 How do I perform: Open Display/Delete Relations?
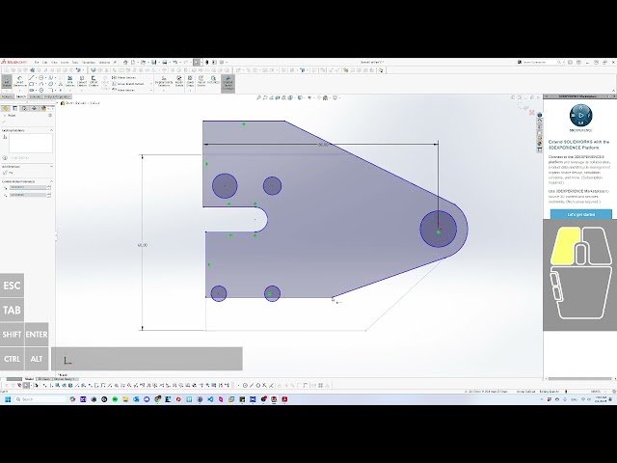tap(164, 81)
